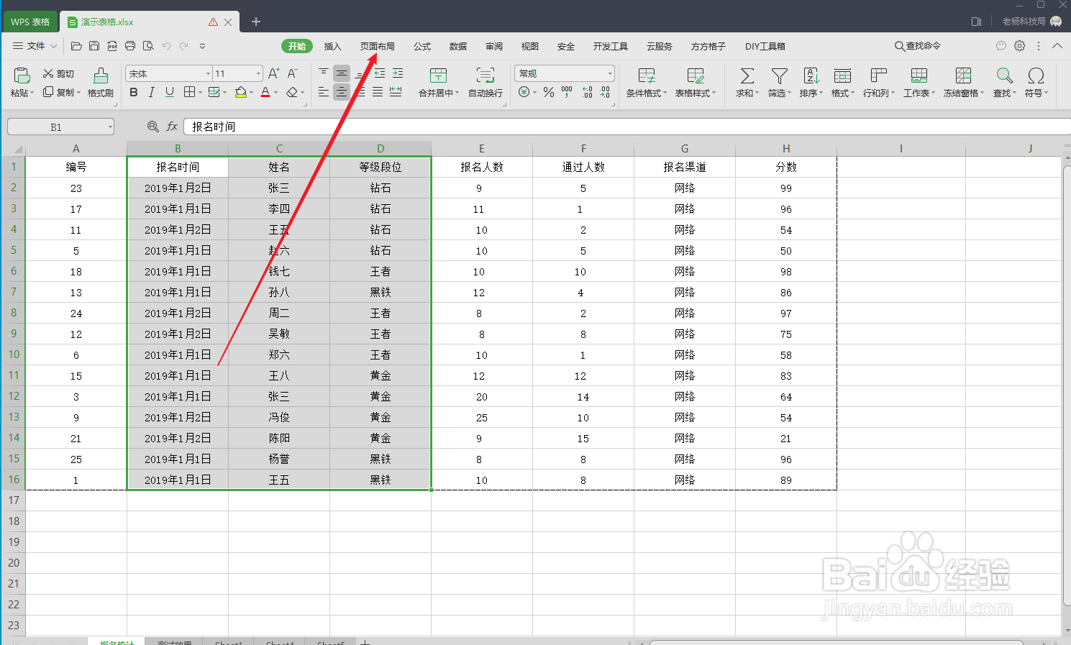Open the settings gear icon
Screen dimensions: 1071x645
(x=1020, y=46)
